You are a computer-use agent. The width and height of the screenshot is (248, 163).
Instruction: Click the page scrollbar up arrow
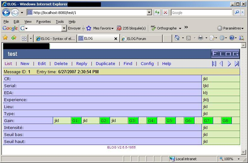(x=244, y=46)
